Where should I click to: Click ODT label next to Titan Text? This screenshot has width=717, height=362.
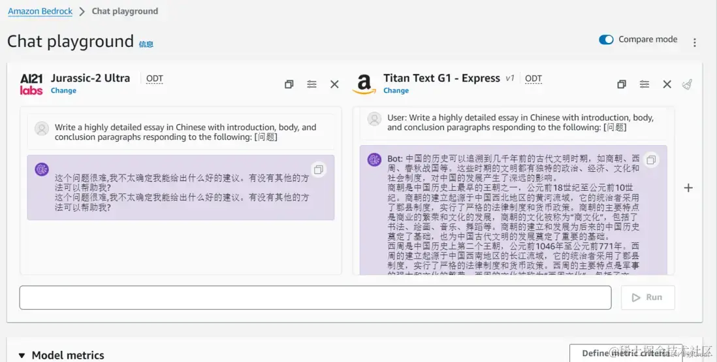533,78
